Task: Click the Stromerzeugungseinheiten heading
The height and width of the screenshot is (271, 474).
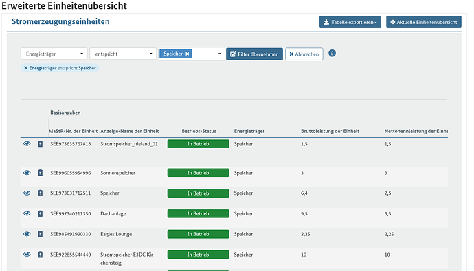Action: click(60, 21)
